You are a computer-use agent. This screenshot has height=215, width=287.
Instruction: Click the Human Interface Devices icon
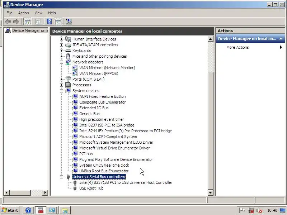pos(68,39)
